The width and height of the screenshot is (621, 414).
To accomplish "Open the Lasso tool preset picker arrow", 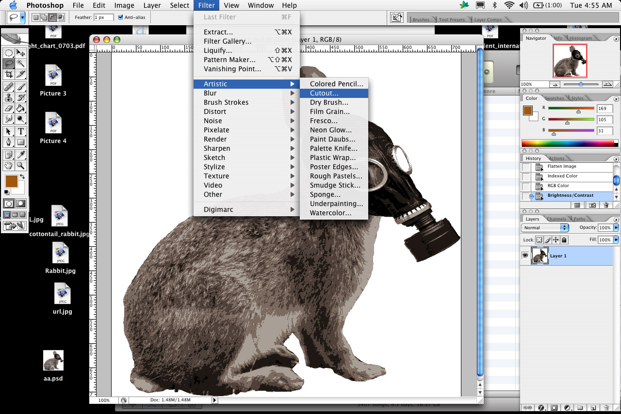I will click(22, 17).
